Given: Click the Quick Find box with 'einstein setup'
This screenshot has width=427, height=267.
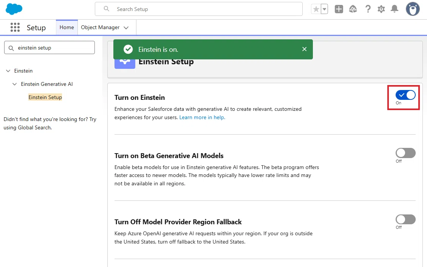Looking at the screenshot, I should coord(49,48).
